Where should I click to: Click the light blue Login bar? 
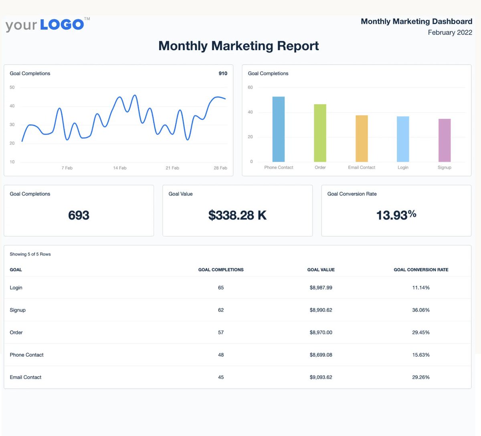pyautogui.click(x=403, y=139)
